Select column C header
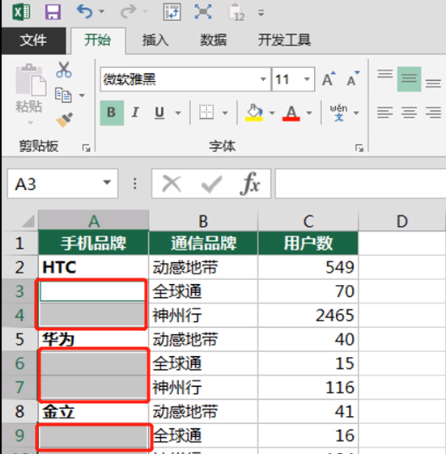Image resolution: width=446 pixels, height=454 pixels. click(308, 221)
